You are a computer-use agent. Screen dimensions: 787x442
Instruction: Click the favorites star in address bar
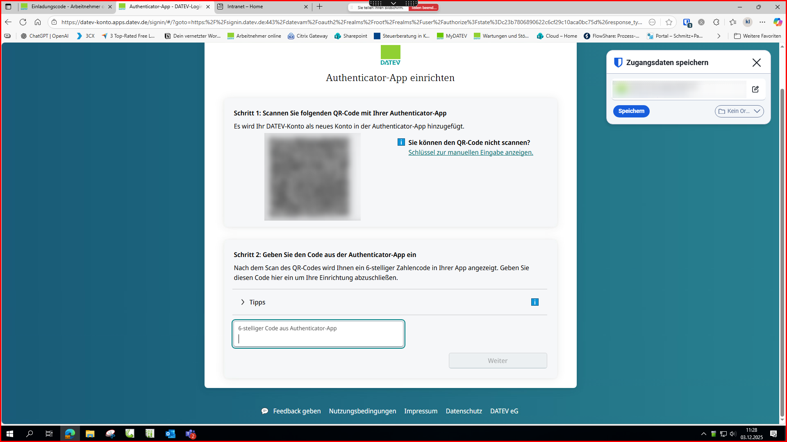coord(669,22)
